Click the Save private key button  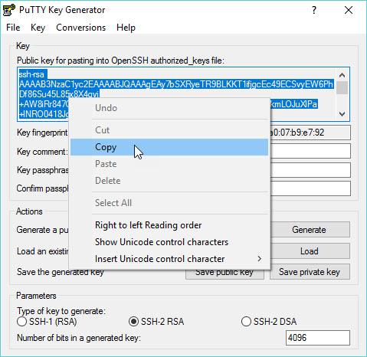(x=310, y=272)
